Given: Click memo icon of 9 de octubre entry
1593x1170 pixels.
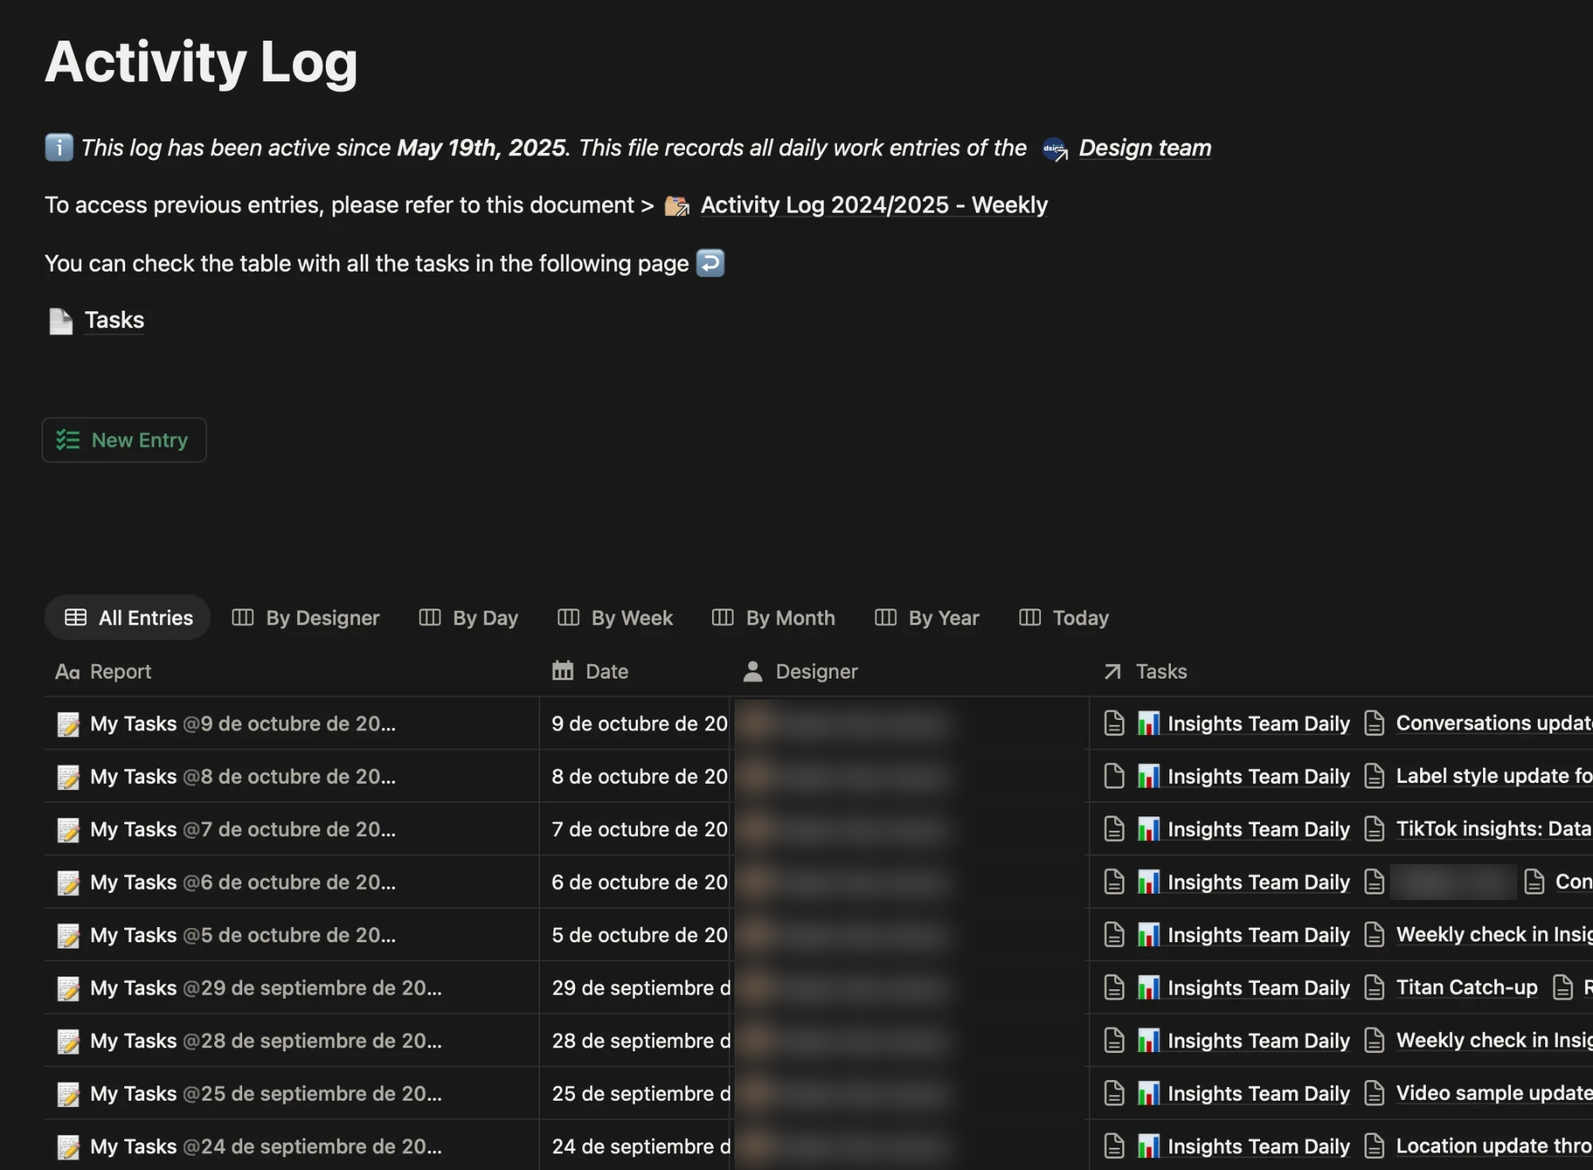Looking at the screenshot, I should tap(68, 724).
